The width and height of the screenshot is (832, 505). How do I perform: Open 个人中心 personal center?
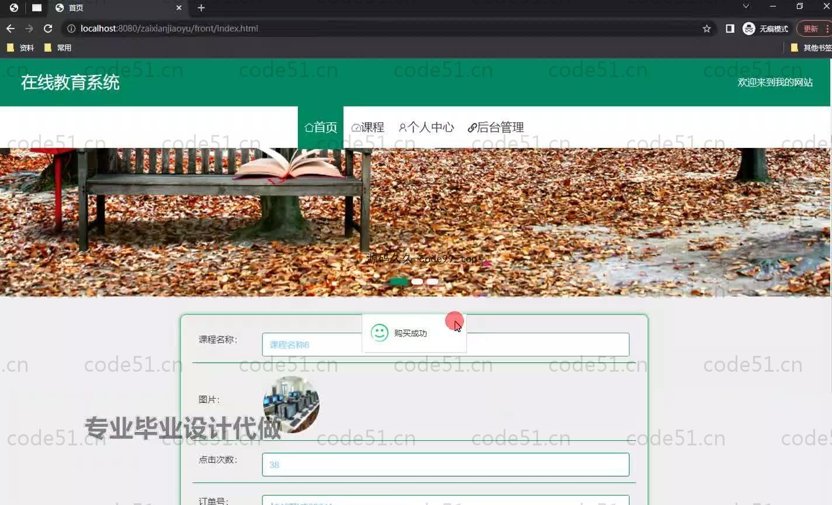pos(426,127)
